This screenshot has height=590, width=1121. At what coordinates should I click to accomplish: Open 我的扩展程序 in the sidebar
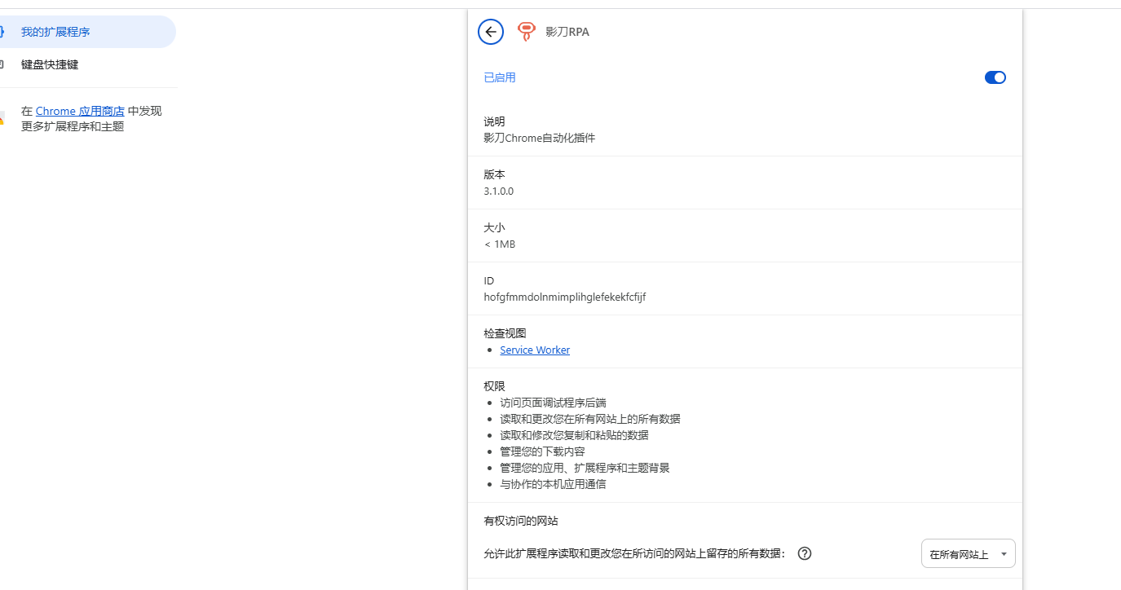click(86, 32)
